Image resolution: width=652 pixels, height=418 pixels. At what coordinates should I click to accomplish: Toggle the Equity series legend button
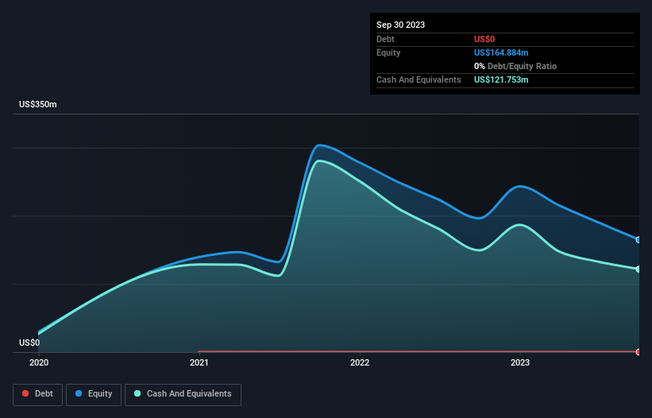click(x=94, y=394)
